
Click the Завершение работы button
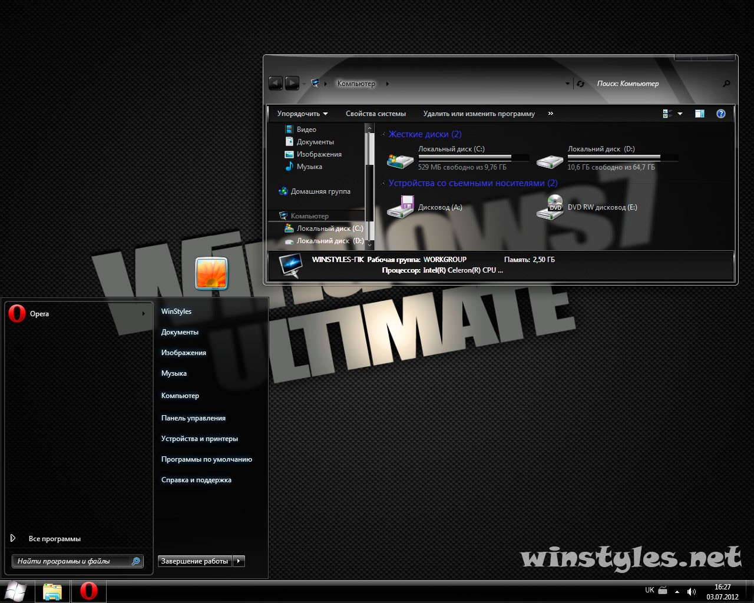click(195, 561)
